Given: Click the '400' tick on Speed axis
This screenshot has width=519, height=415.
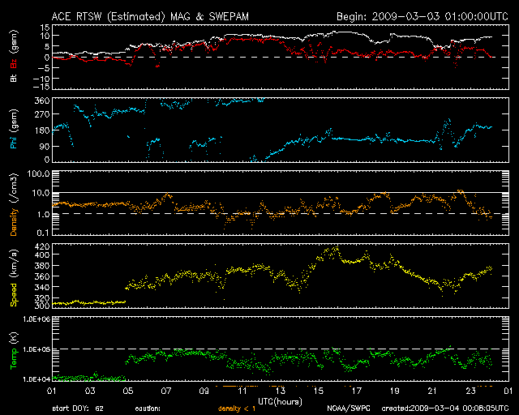Looking at the screenshot, I should click(42, 255).
